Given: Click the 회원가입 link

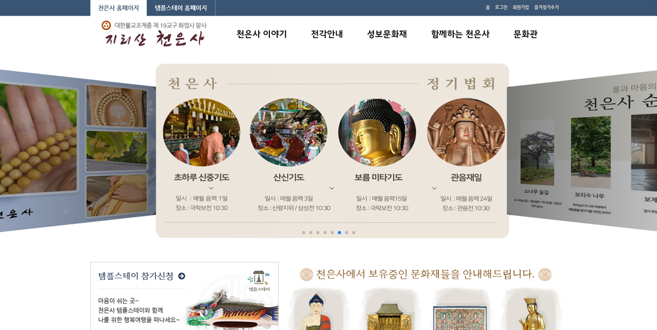Looking at the screenshot, I should pyautogui.click(x=520, y=8).
